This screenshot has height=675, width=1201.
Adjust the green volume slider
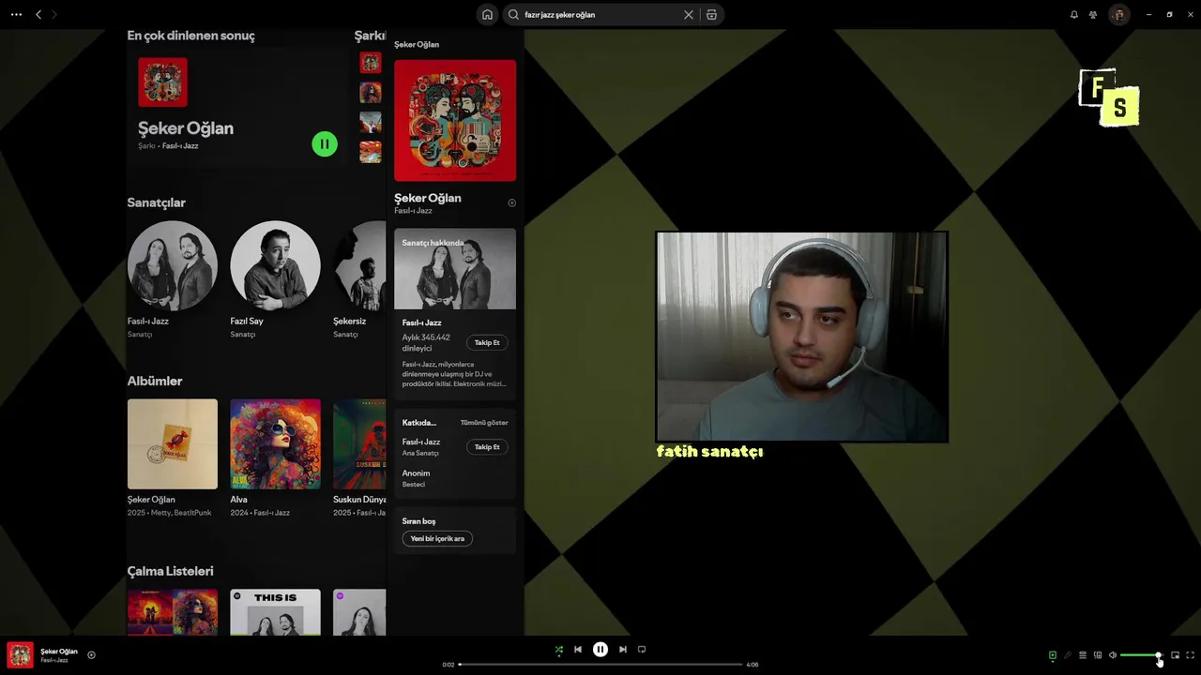tap(1140, 655)
